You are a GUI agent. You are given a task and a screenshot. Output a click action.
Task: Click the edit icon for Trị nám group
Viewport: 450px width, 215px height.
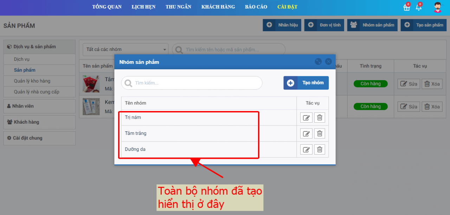(306, 118)
